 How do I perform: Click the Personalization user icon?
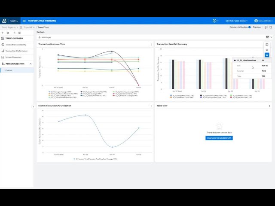[3, 64]
